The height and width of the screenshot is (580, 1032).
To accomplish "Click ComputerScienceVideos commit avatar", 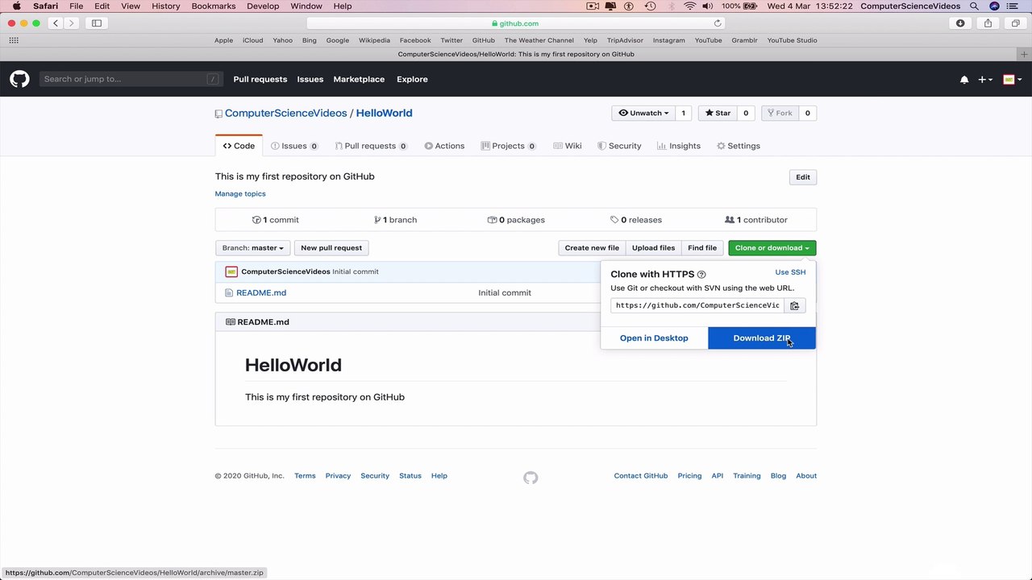I will (x=231, y=271).
